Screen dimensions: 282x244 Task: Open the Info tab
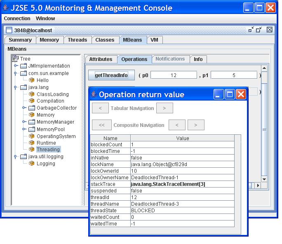[198, 59]
